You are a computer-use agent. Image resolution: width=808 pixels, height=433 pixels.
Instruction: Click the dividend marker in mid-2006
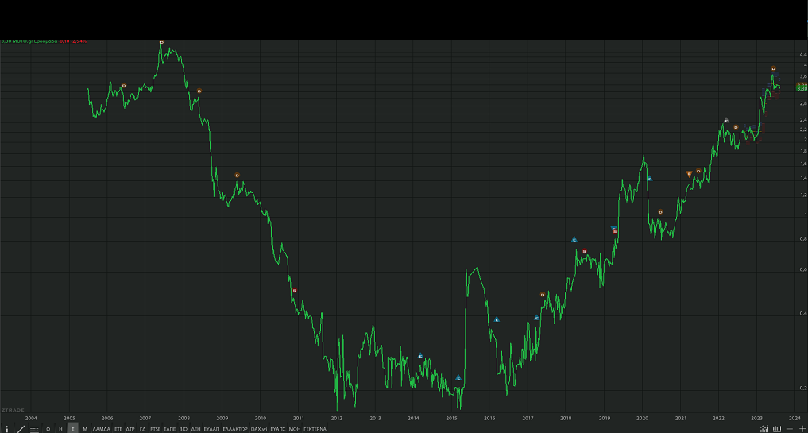point(124,86)
